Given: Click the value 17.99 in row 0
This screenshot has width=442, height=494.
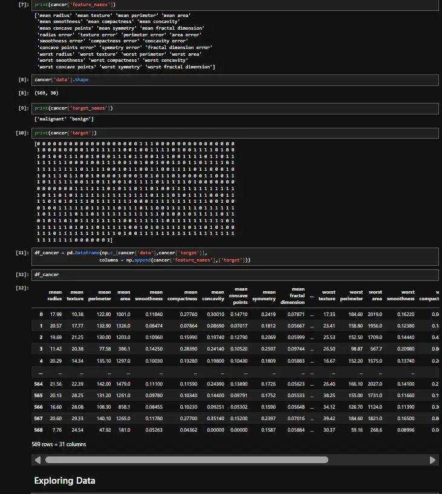Looking at the screenshot, I should [x=56, y=314].
